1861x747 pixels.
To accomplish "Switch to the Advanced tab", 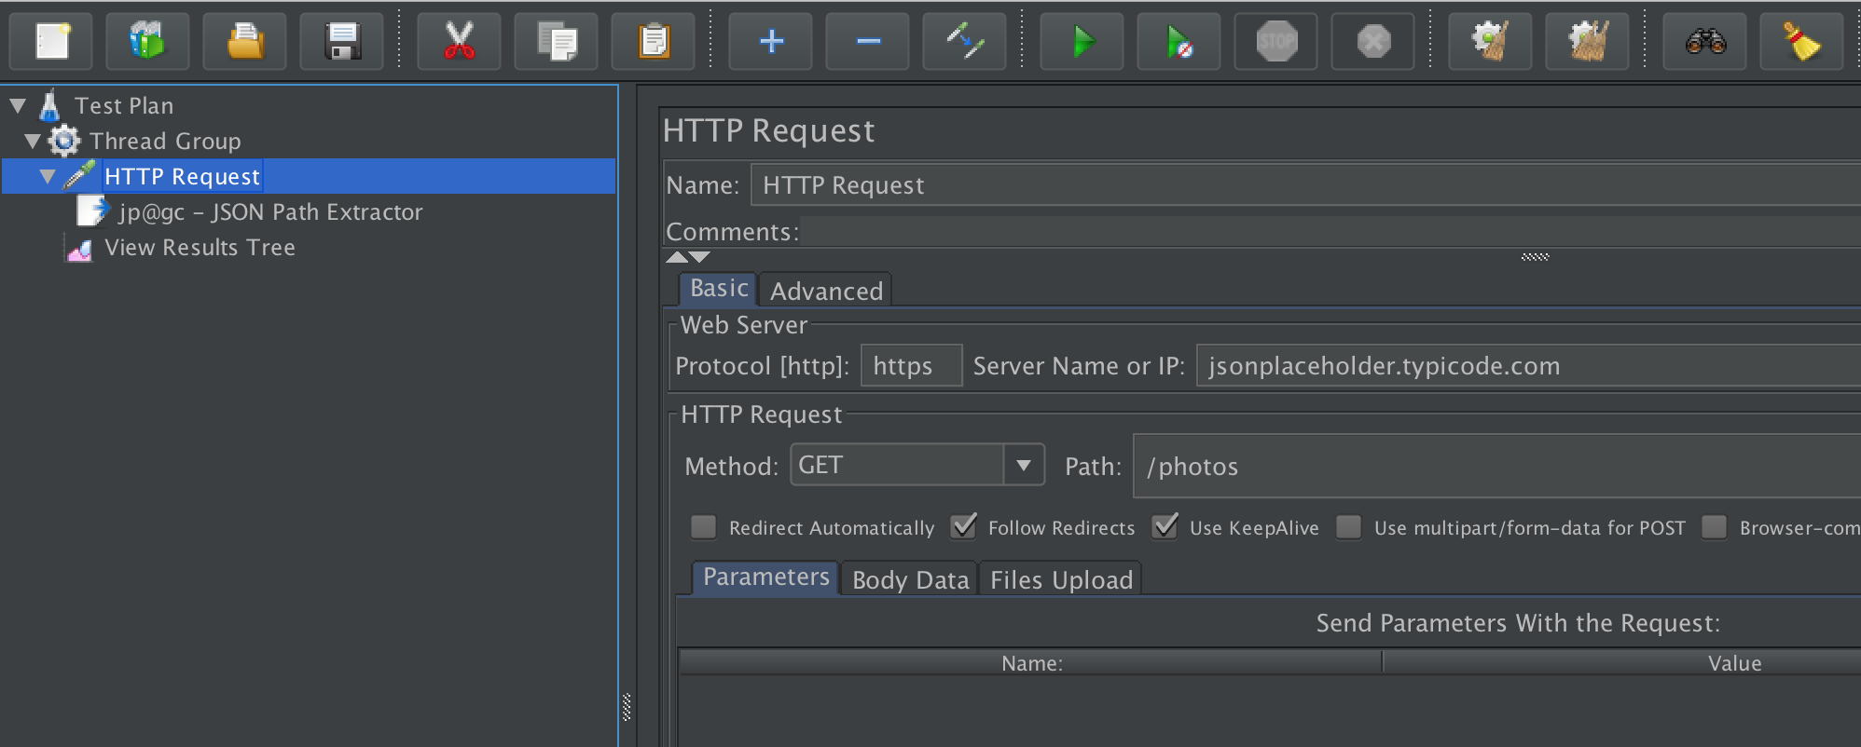I will [x=825, y=291].
